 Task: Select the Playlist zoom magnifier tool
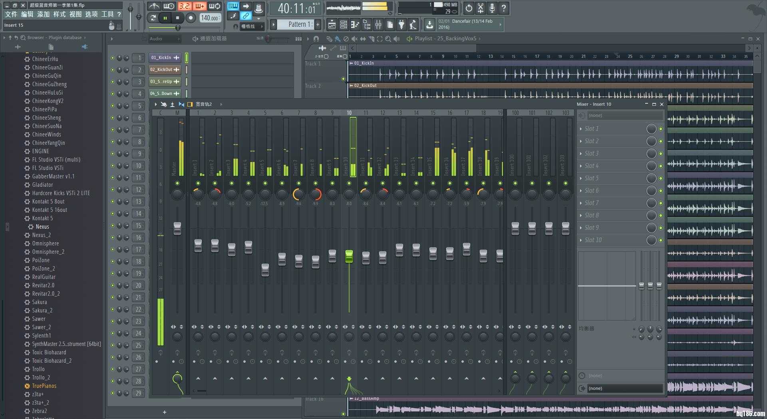pyautogui.click(x=388, y=39)
